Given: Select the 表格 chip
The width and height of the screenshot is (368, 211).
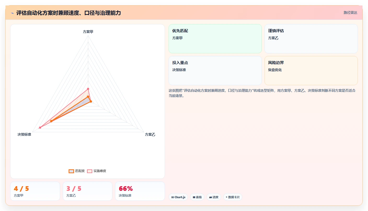Looking at the screenshot, I should (197, 197).
